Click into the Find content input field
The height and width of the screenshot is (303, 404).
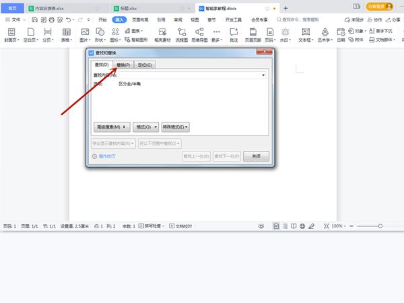tap(192, 75)
